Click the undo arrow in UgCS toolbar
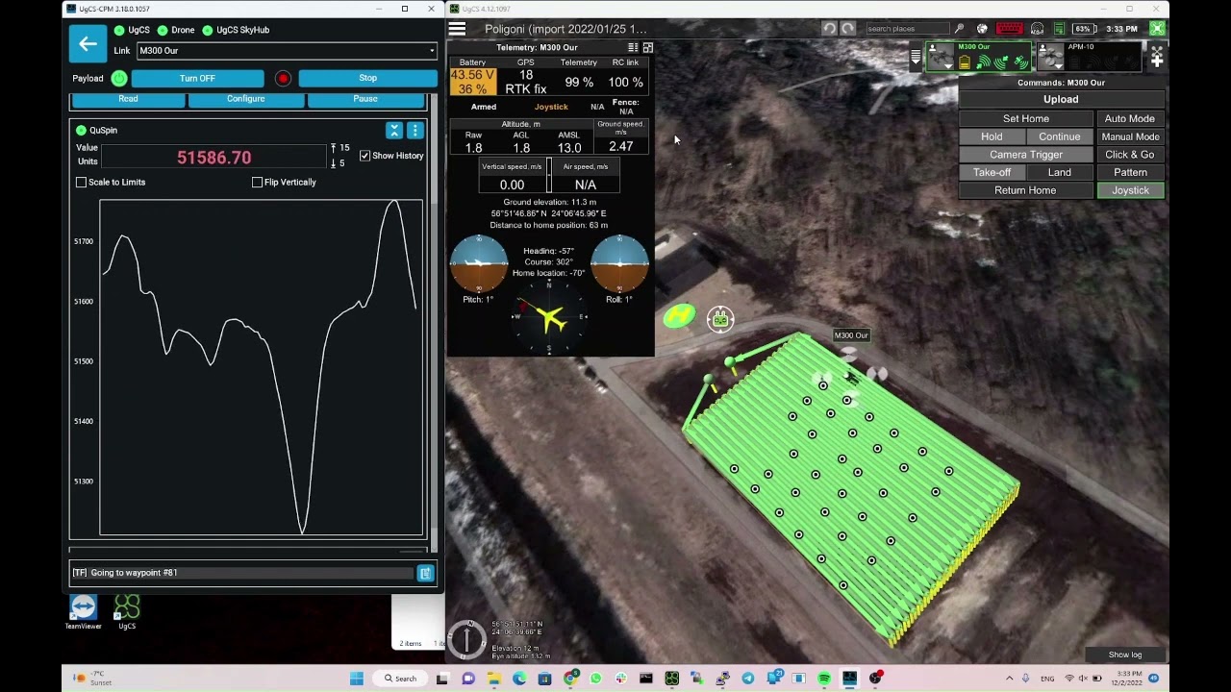This screenshot has height=692, width=1231. (829, 29)
